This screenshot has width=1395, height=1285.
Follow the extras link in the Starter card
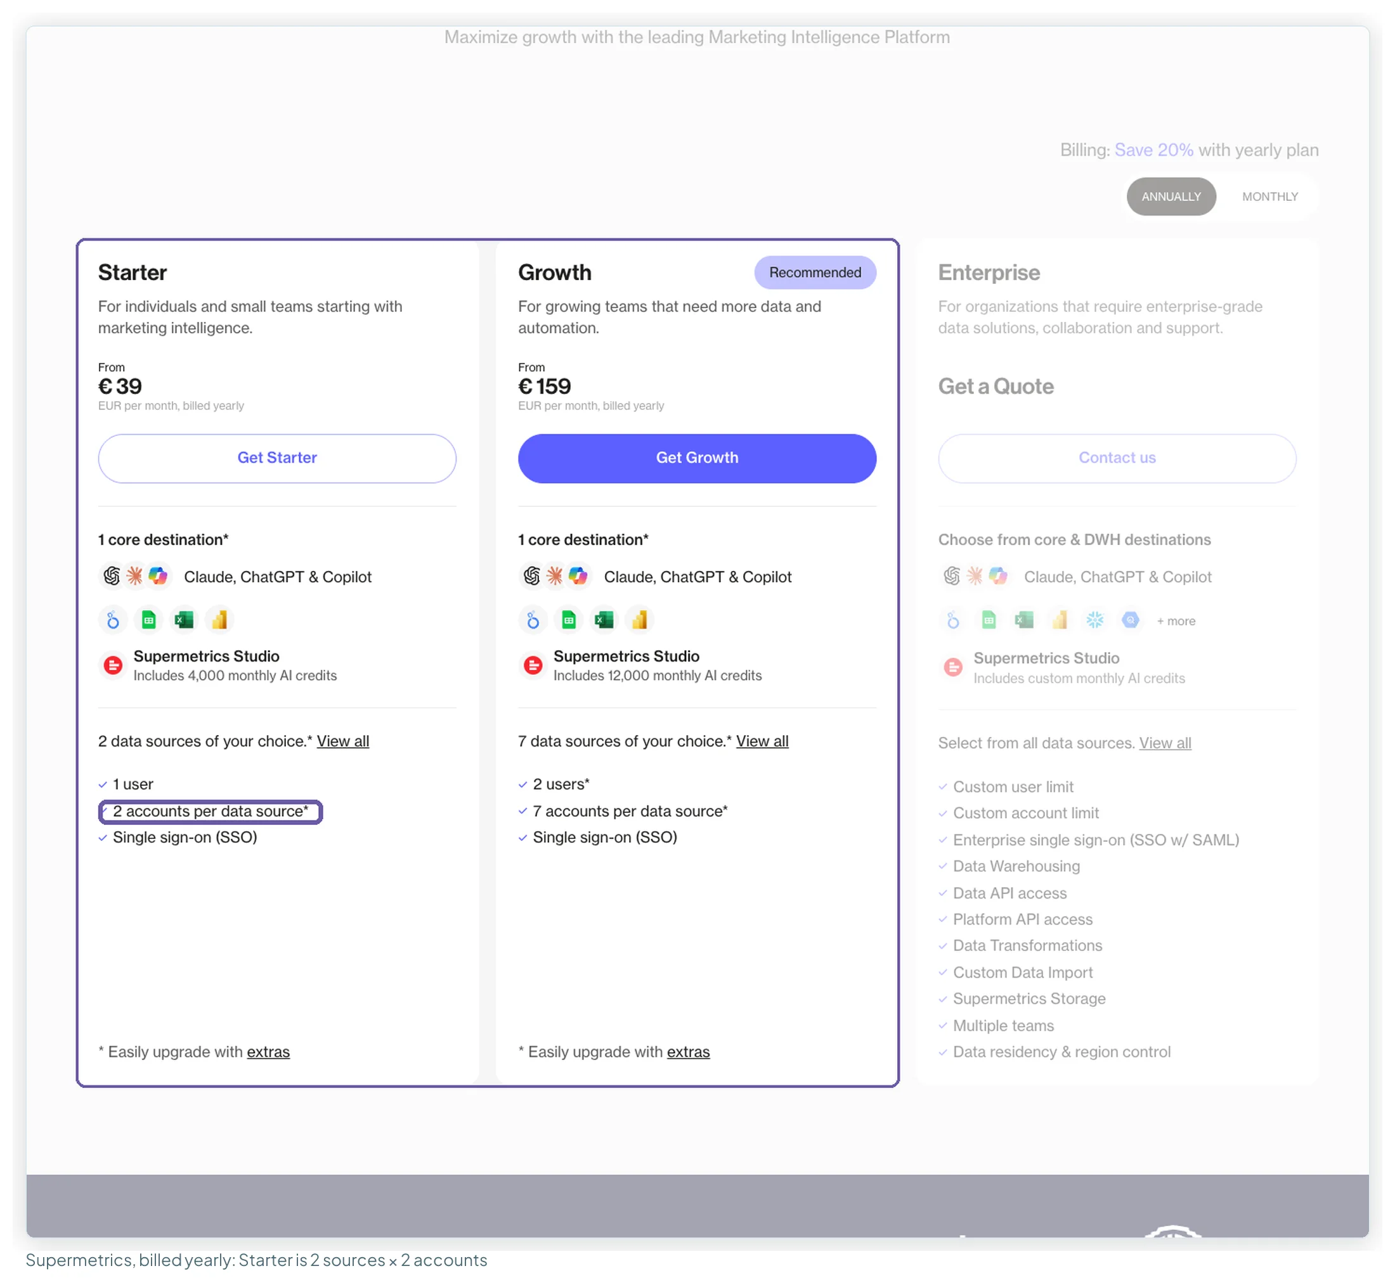[x=269, y=1052]
